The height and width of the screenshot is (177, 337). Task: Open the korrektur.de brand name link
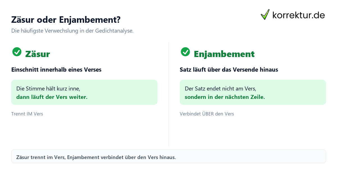[299, 15]
